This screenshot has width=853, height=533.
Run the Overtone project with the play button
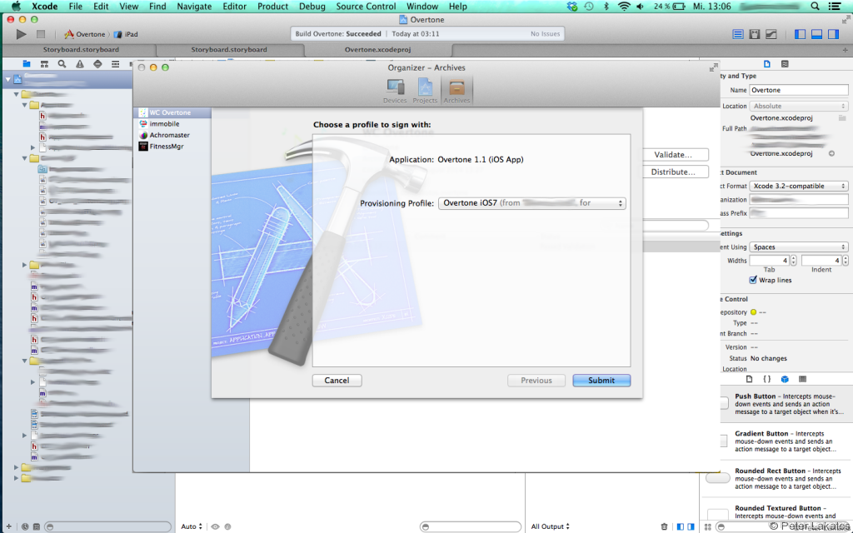(x=21, y=34)
